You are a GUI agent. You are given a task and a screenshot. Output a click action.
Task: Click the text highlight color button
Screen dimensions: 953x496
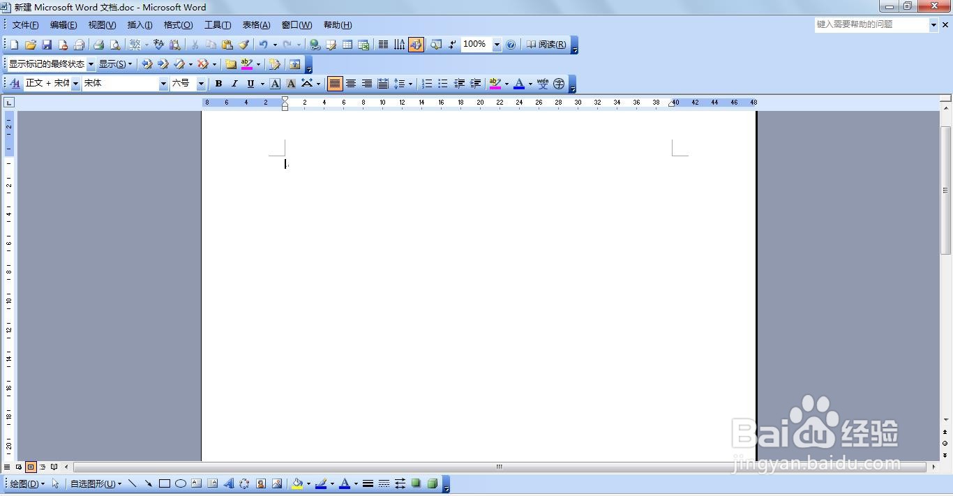pos(495,84)
